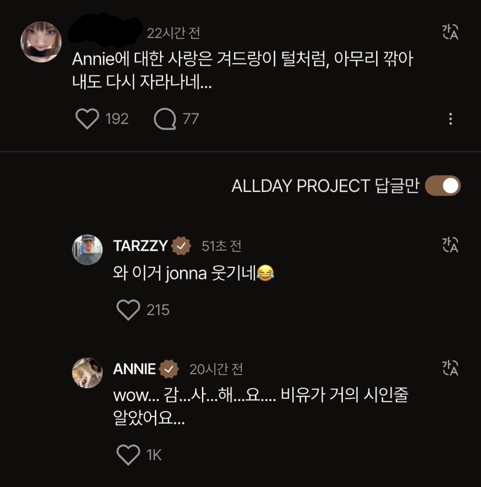Viewport: 481px width, 487px height.
Task: Translate ANNIE's reply
Action: [x=450, y=368]
